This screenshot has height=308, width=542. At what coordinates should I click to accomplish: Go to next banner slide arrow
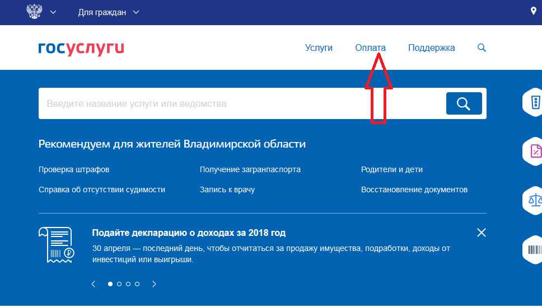tap(154, 284)
